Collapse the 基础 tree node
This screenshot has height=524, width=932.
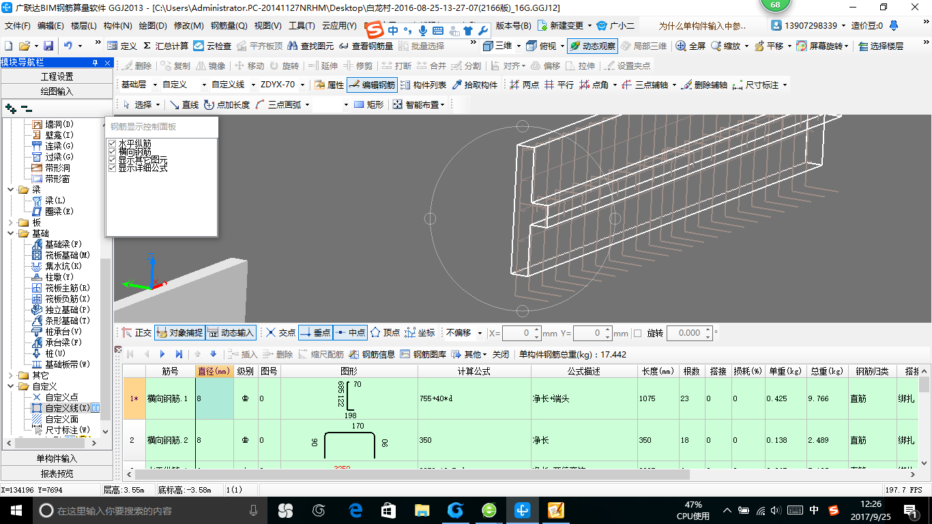[10, 233]
